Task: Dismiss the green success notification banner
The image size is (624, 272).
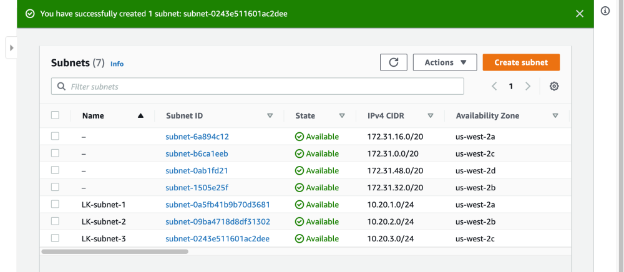Action: pyautogui.click(x=580, y=13)
